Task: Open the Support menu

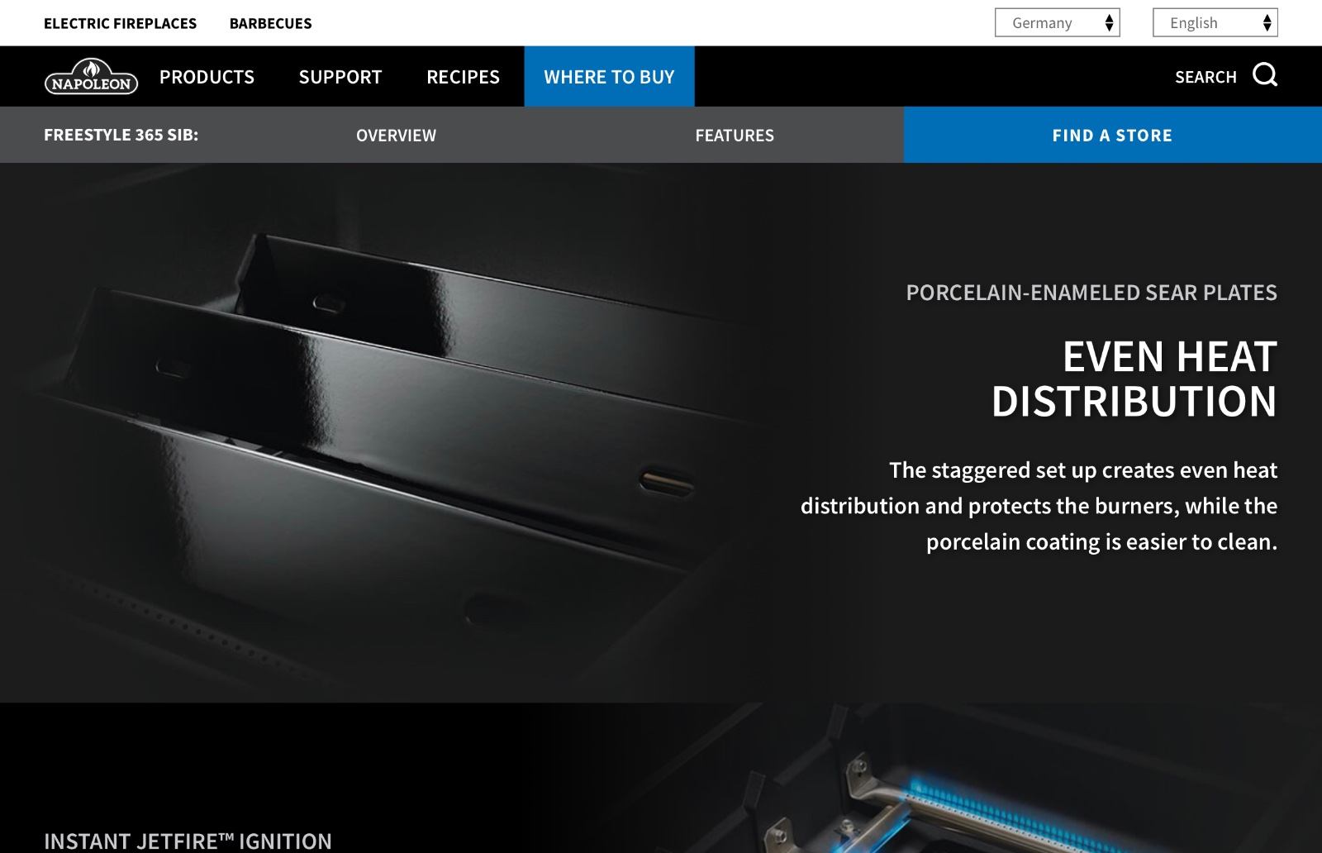Action: pyautogui.click(x=340, y=77)
